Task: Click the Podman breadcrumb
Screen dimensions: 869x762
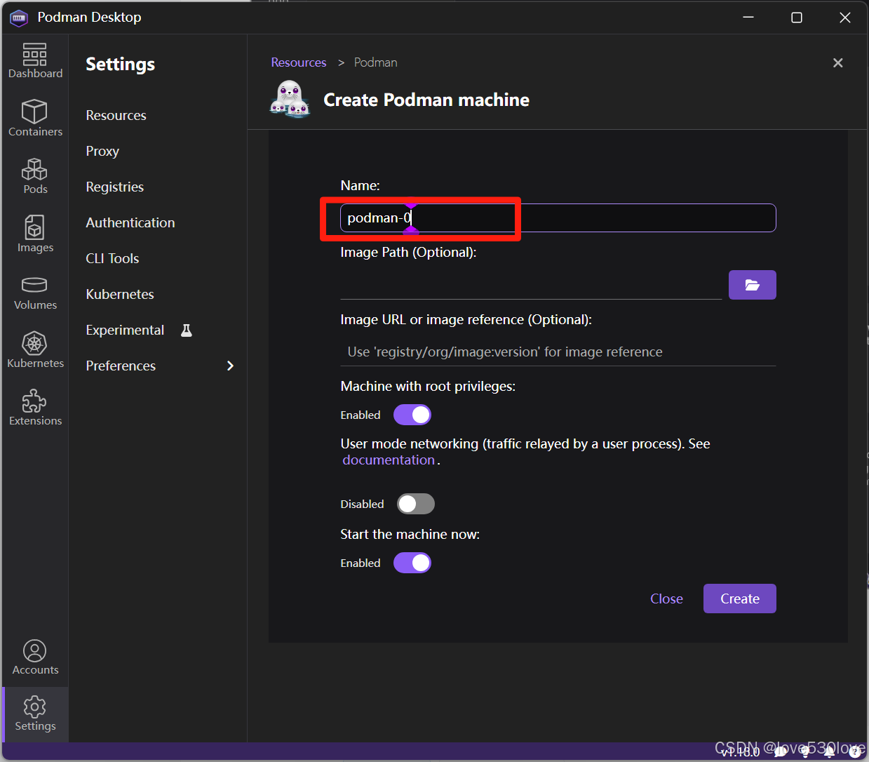Action: (x=376, y=62)
